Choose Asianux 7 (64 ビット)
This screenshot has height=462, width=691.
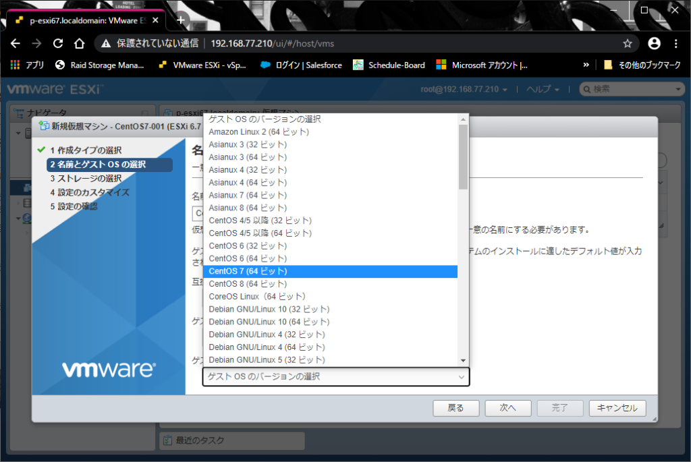(330, 195)
